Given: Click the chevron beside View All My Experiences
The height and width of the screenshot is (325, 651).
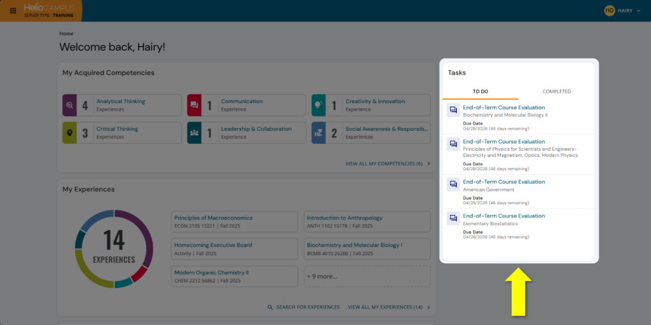Looking at the screenshot, I should [x=429, y=307].
